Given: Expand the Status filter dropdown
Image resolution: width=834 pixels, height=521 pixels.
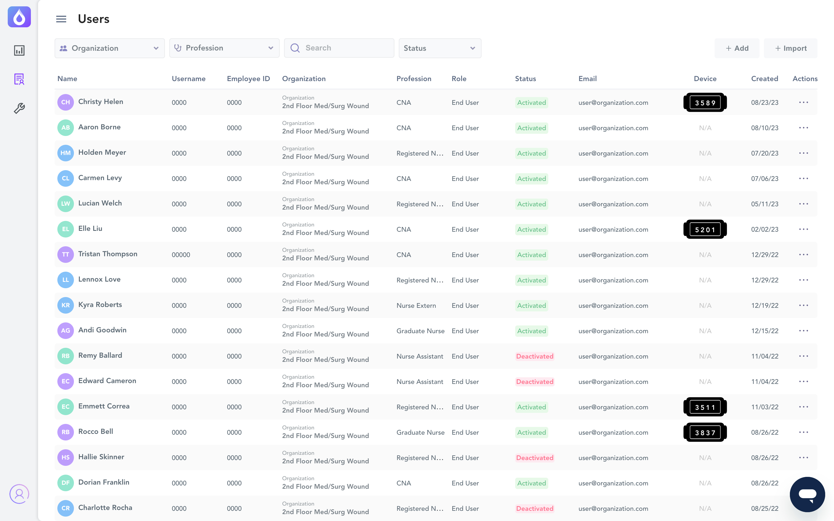Looking at the screenshot, I should coord(440,48).
